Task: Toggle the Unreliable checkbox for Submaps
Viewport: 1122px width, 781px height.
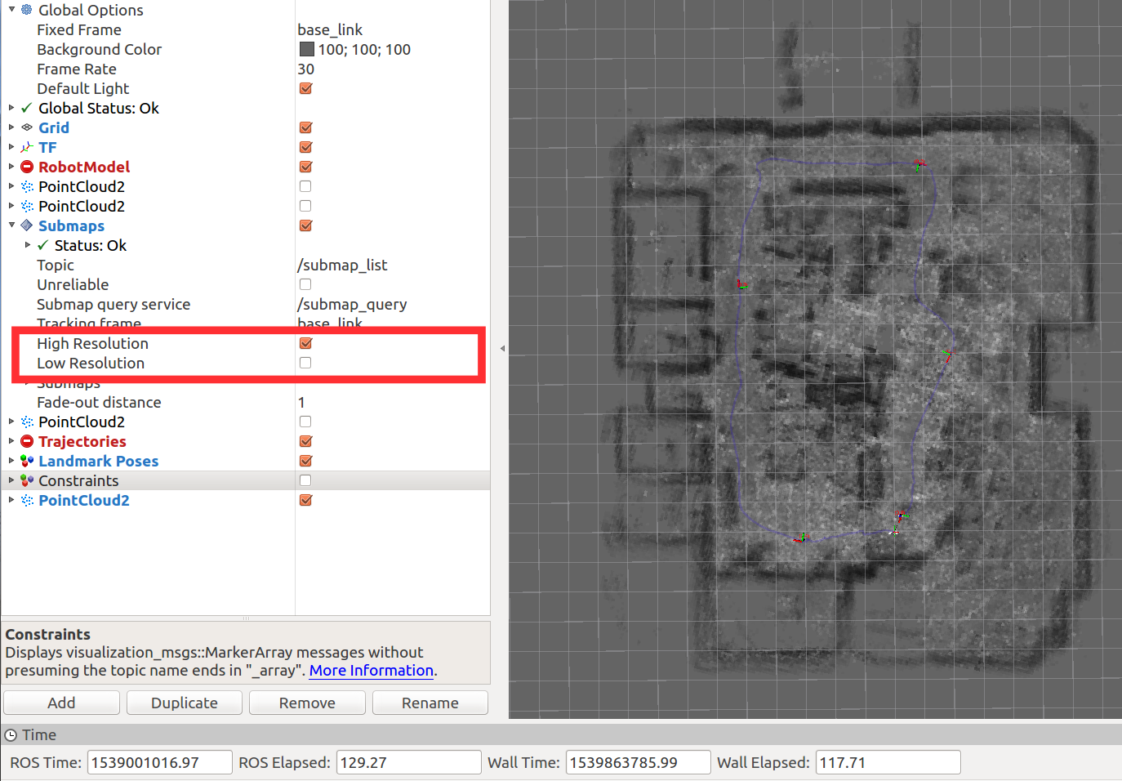Action: [305, 284]
